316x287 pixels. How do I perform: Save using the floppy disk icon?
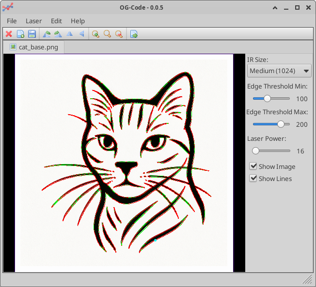click(x=32, y=34)
